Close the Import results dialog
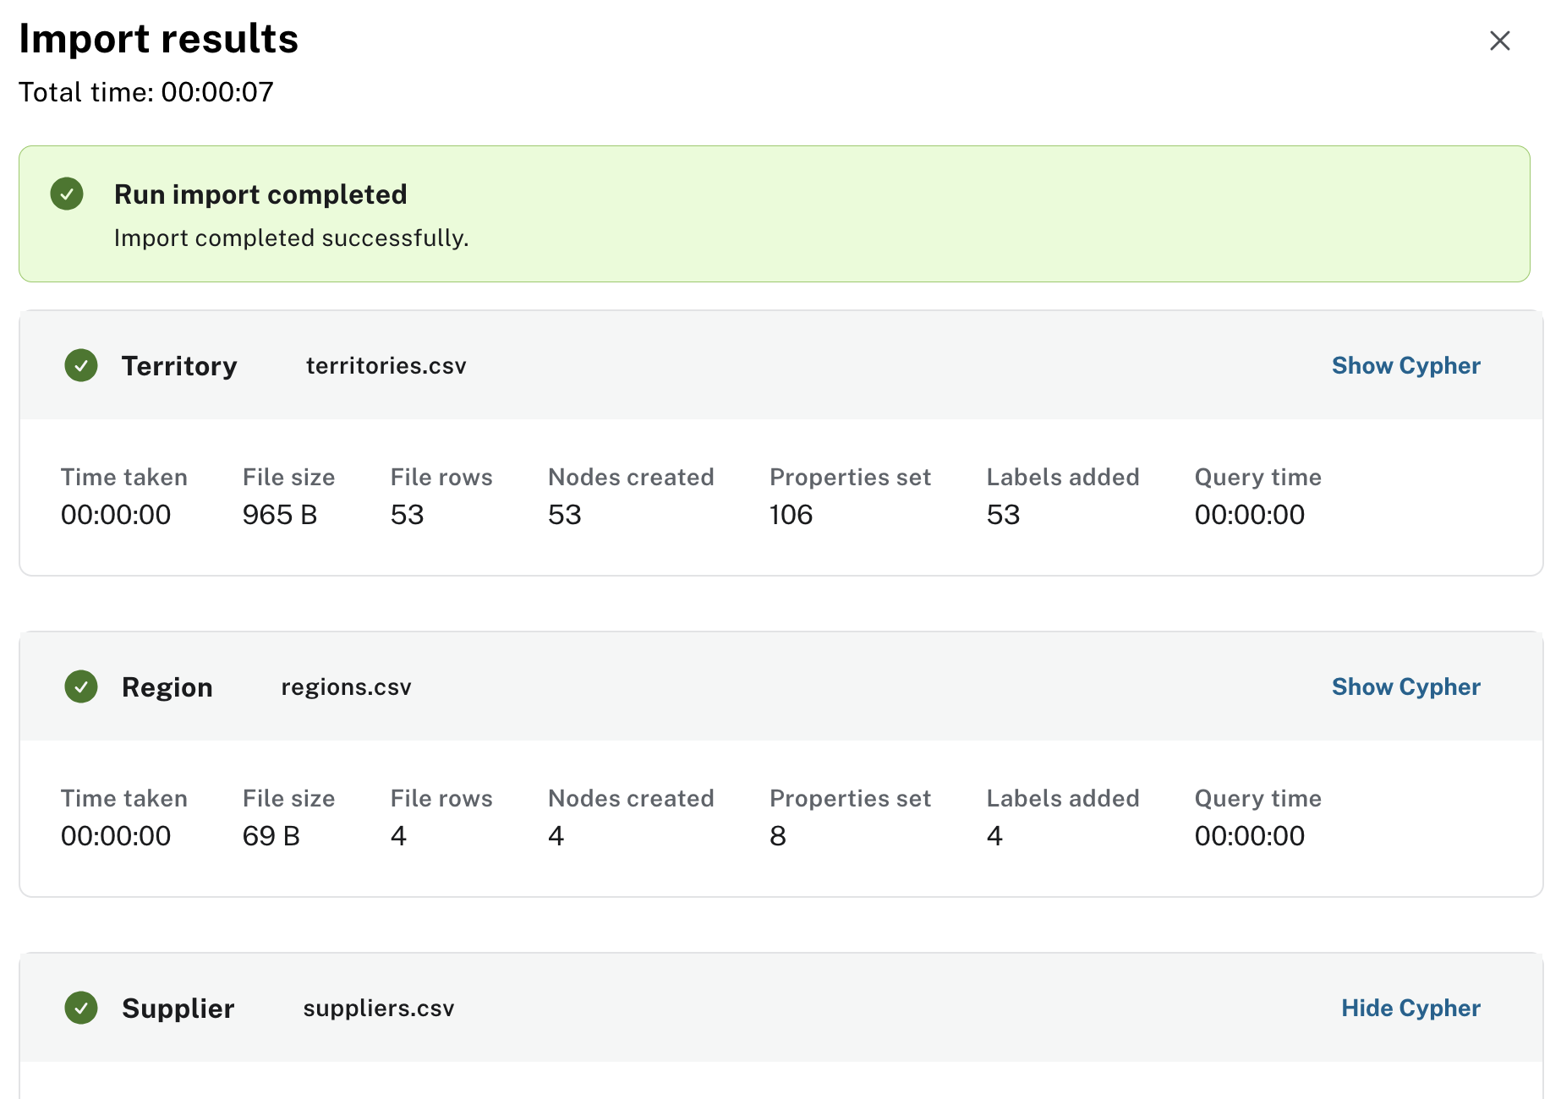 pos(1500,41)
